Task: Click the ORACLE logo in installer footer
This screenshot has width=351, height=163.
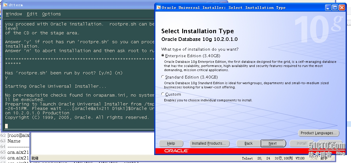Action: [177, 151]
